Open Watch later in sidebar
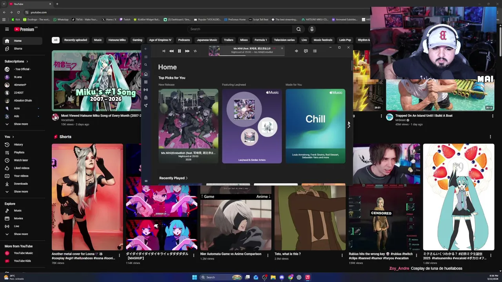The height and width of the screenshot is (282, 502). tap(23, 160)
